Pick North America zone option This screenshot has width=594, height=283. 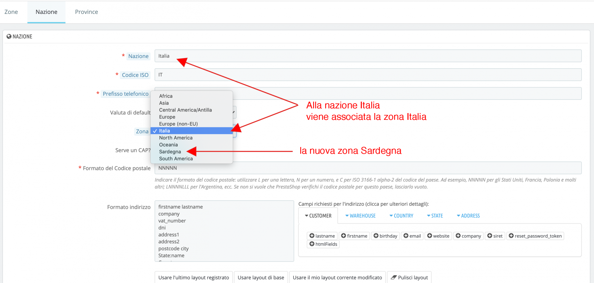[x=192, y=138]
